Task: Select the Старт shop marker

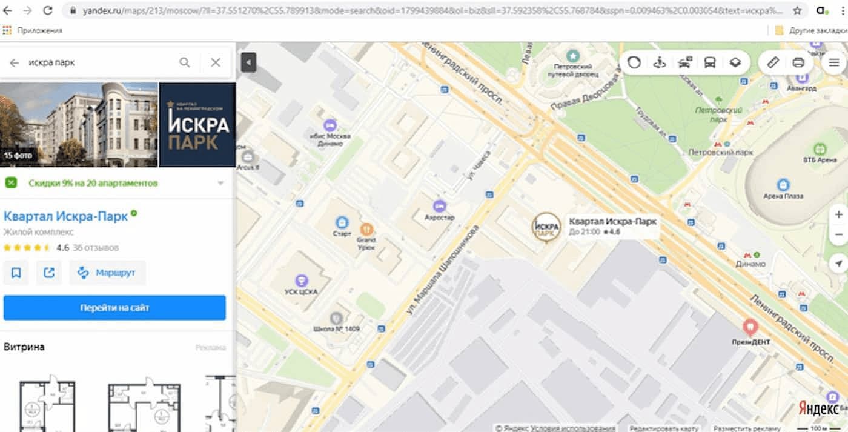Action: tap(342, 222)
